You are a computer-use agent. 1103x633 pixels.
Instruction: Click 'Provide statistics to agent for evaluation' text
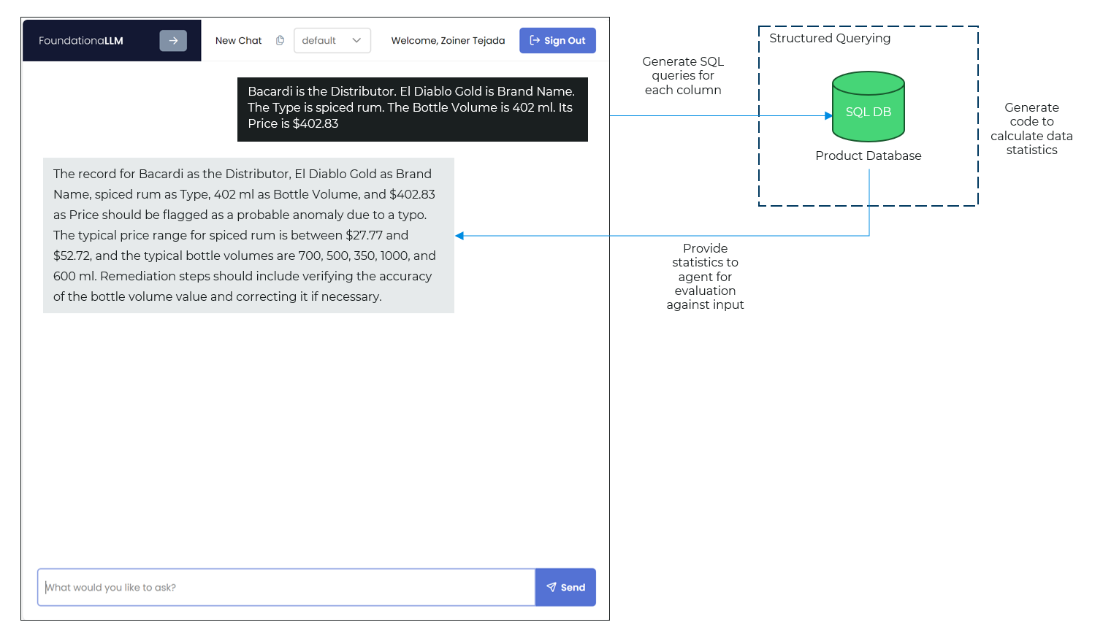[x=705, y=277]
